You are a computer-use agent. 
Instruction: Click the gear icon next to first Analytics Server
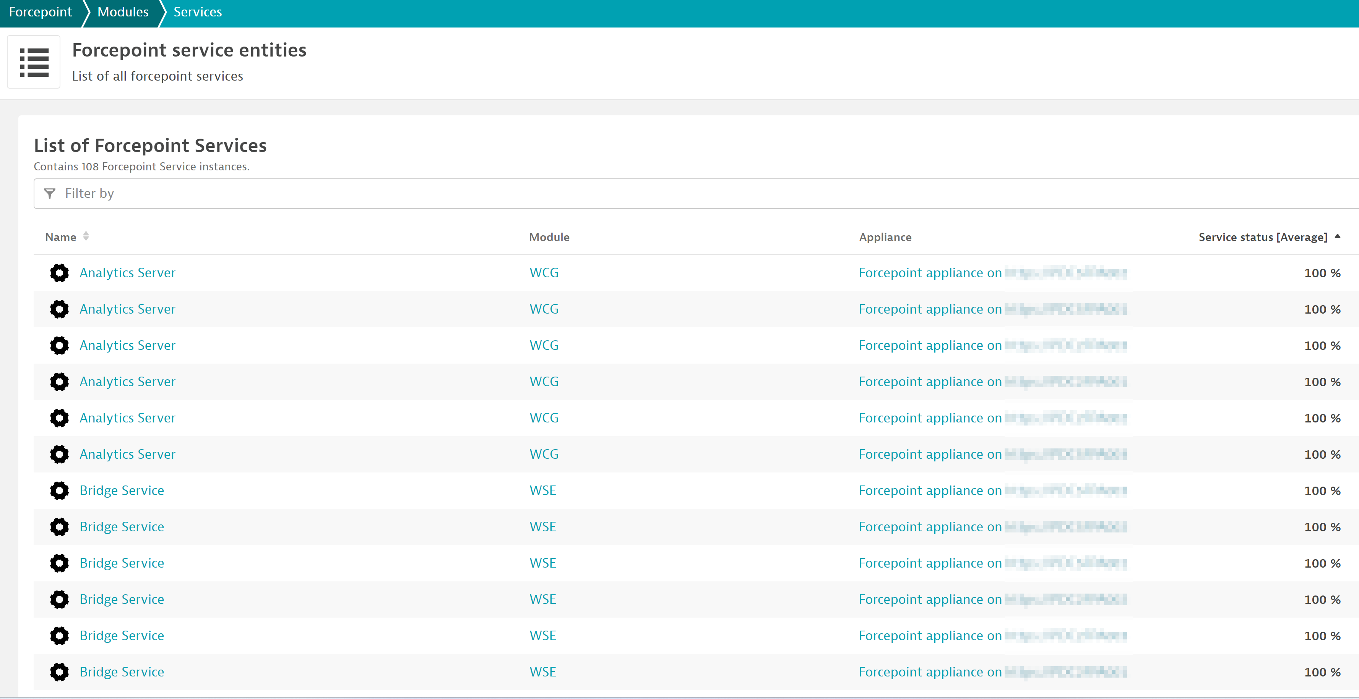point(59,273)
